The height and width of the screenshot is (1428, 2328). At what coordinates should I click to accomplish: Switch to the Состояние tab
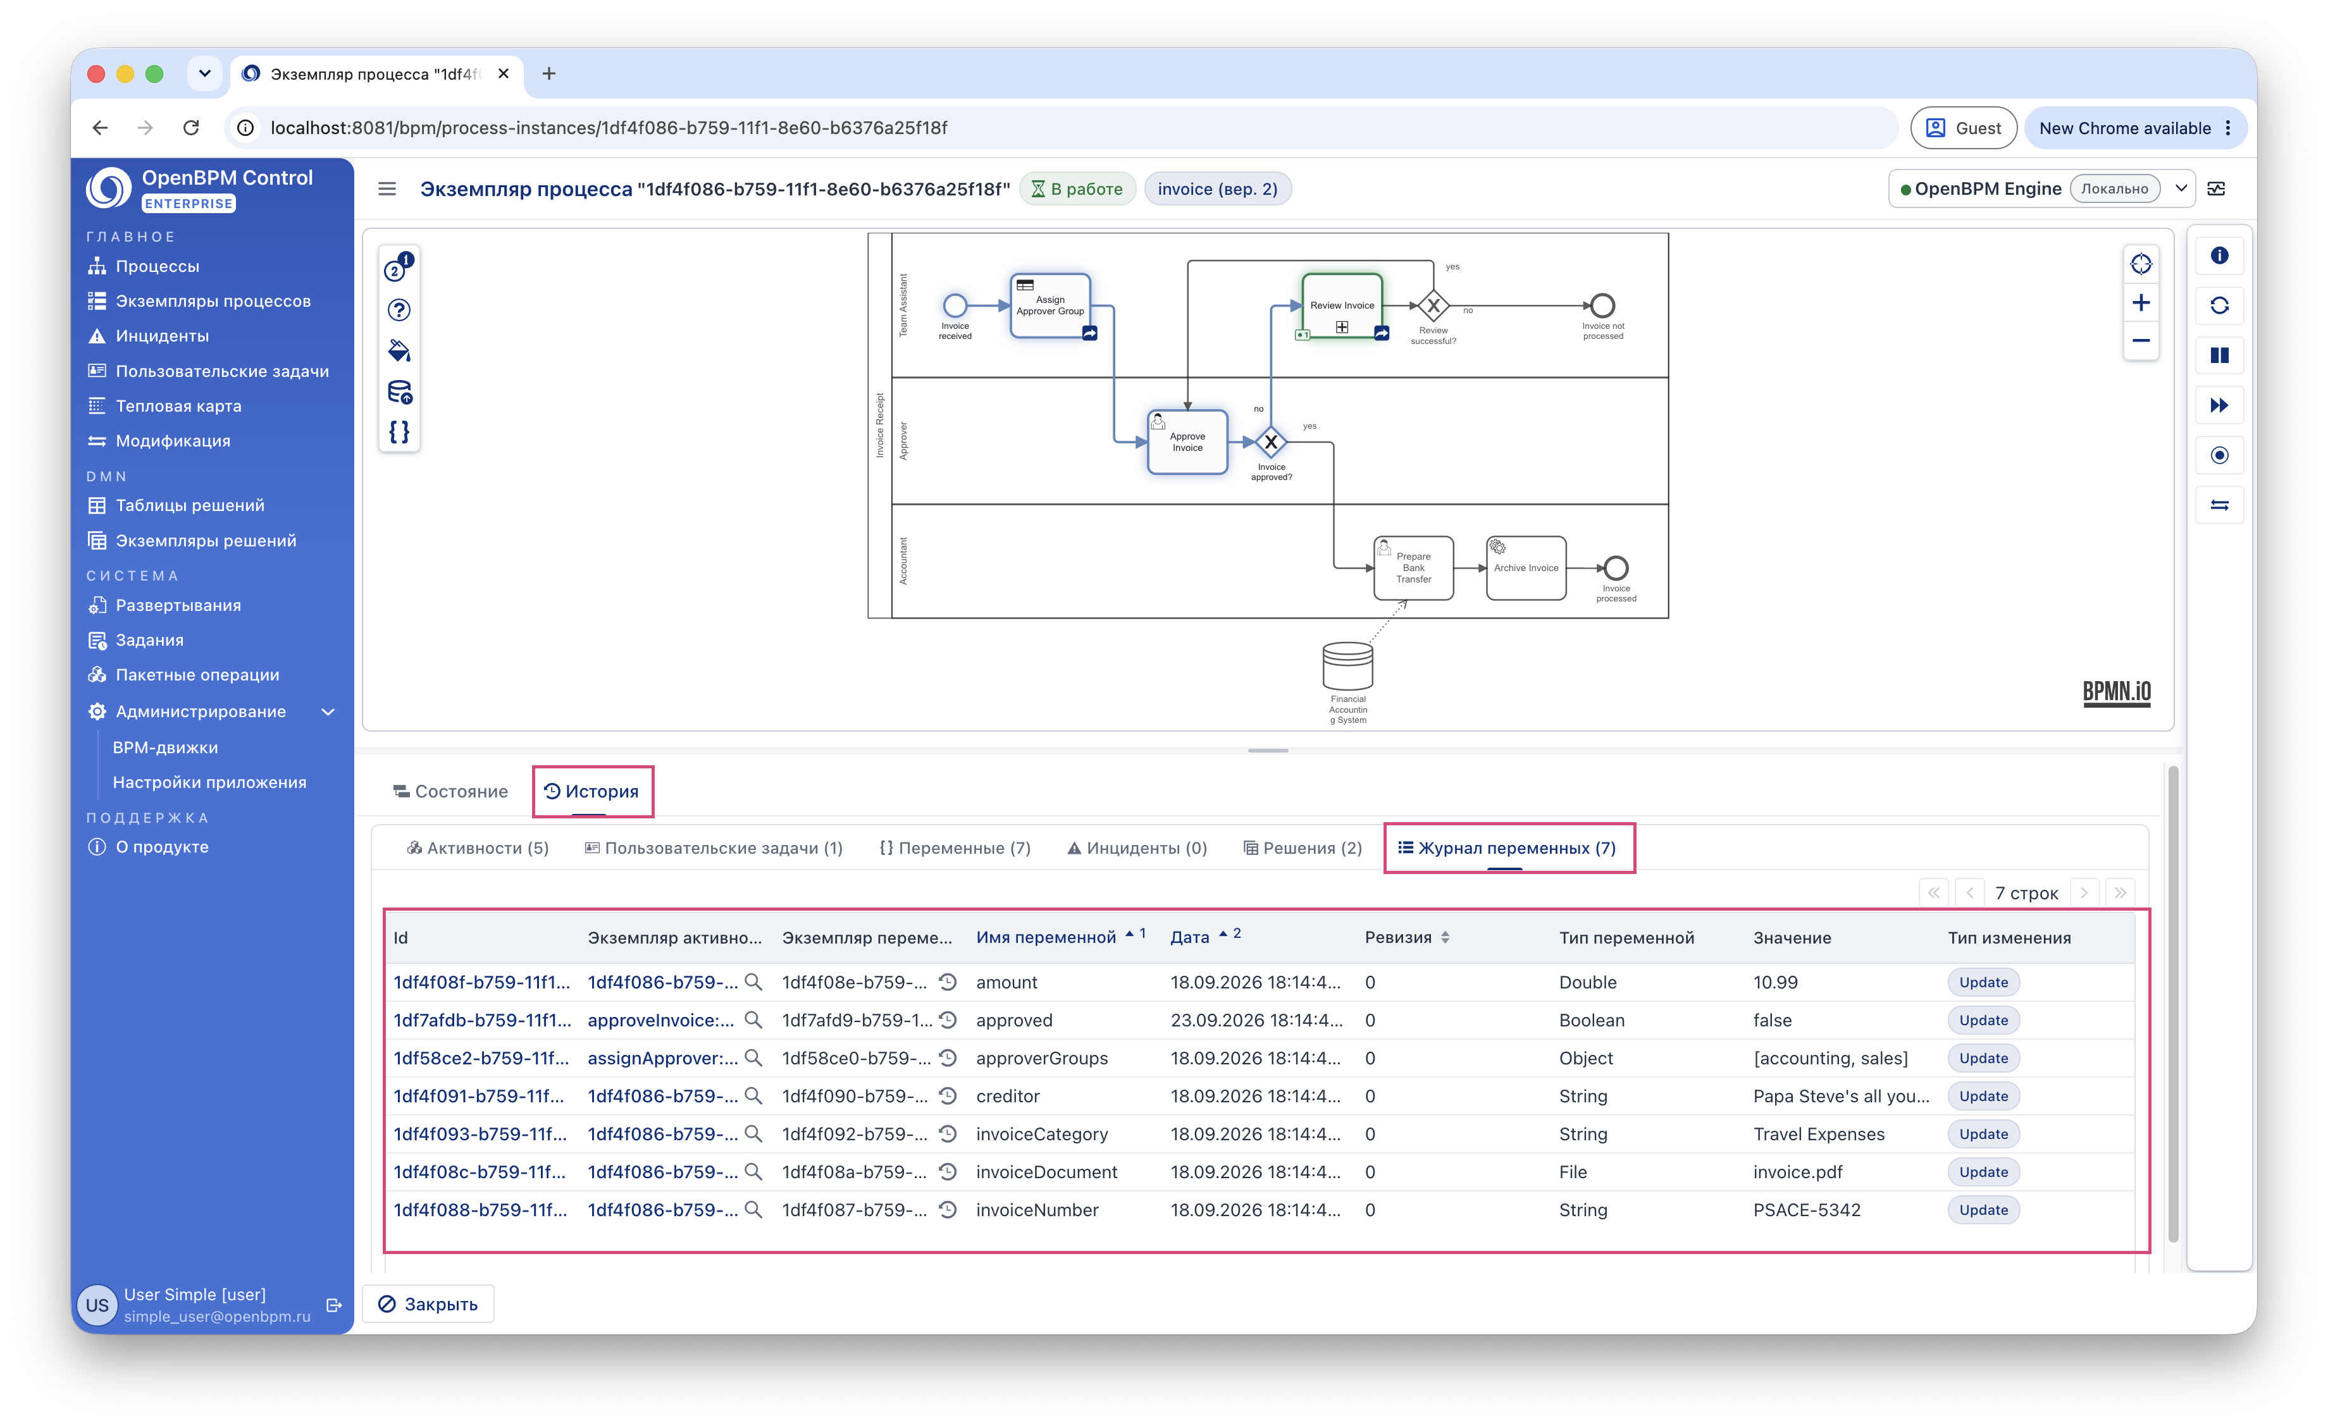(x=450, y=791)
